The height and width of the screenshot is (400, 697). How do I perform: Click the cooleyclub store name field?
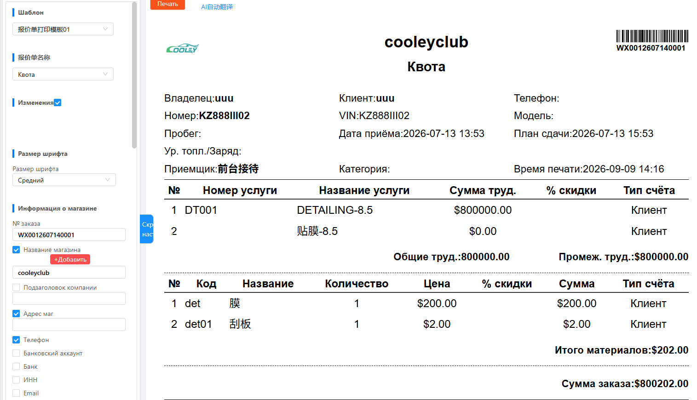click(x=69, y=272)
